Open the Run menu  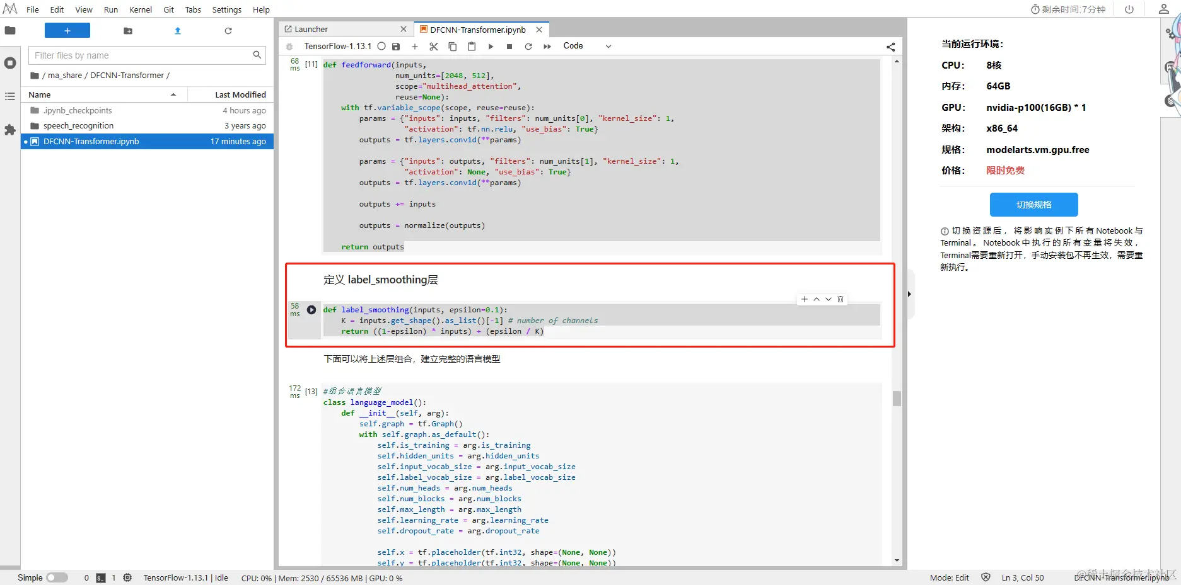click(111, 9)
